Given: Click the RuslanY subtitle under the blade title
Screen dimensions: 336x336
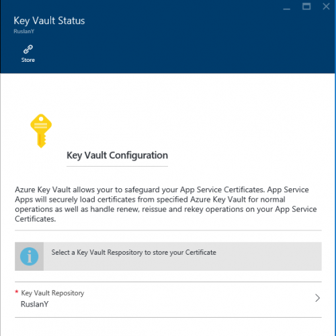Looking at the screenshot, I should click(x=24, y=32).
